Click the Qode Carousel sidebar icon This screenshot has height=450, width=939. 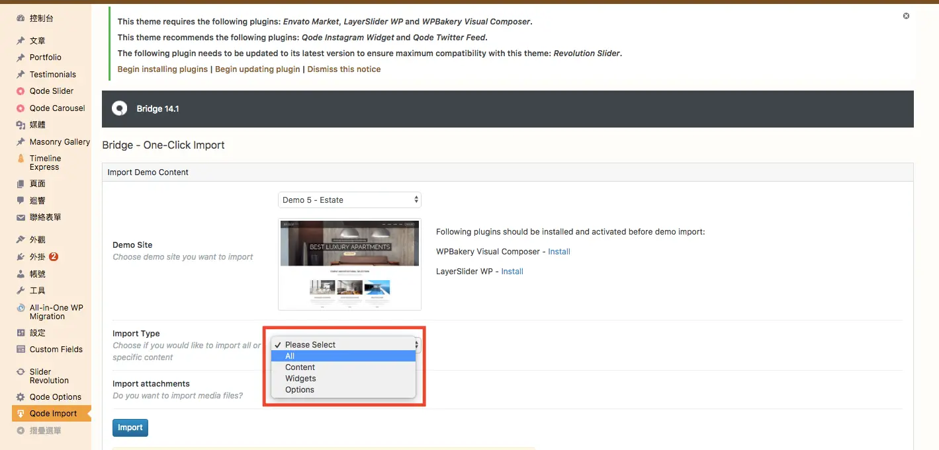click(x=21, y=108)
